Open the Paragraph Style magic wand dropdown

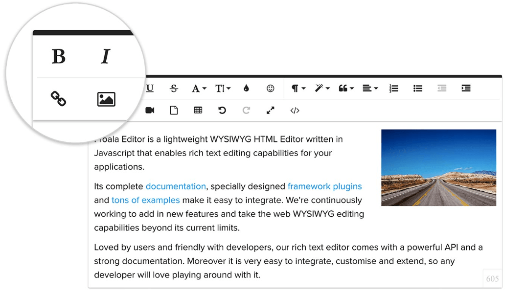[322, 88]
